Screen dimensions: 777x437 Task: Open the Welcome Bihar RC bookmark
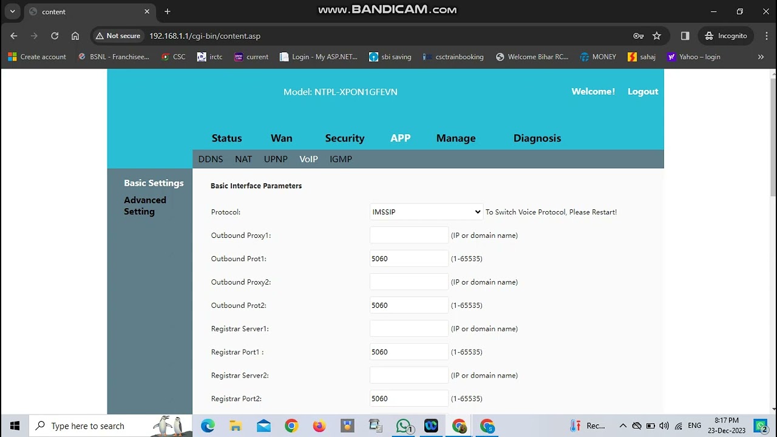pos(532,56)
